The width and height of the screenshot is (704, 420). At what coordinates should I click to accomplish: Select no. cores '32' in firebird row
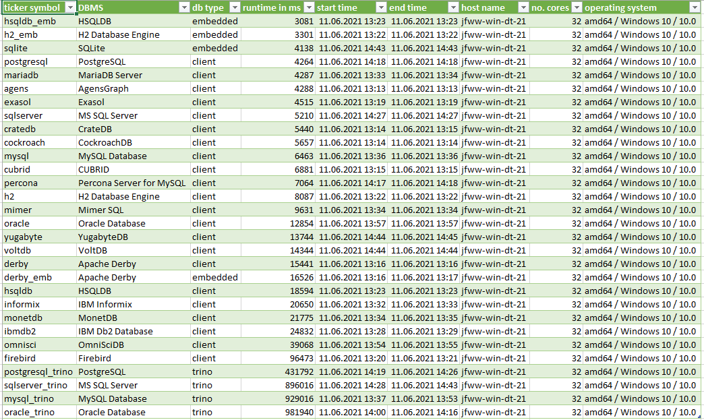(556, 358)
